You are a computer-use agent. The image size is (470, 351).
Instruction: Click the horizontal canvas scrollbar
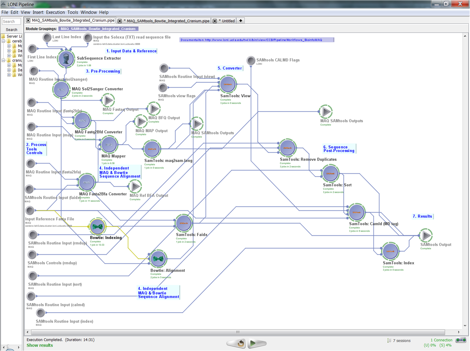(x=238, y=332)
